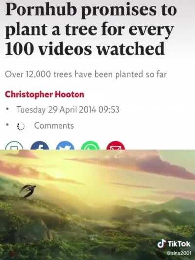Open the Comments link
The width and height of the screenshot is (195, 260).
tap(54, 126)
